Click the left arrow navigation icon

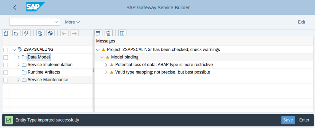[x=64, y=33]
